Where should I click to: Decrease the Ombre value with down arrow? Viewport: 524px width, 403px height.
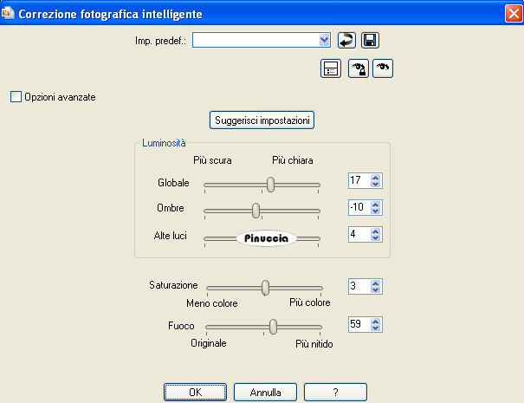point(376,212)
